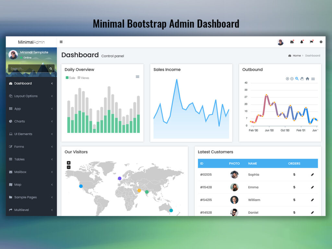Expand the Sample Pages chevron
Viewport: 332px width, 249px height.
click(52, 197)
